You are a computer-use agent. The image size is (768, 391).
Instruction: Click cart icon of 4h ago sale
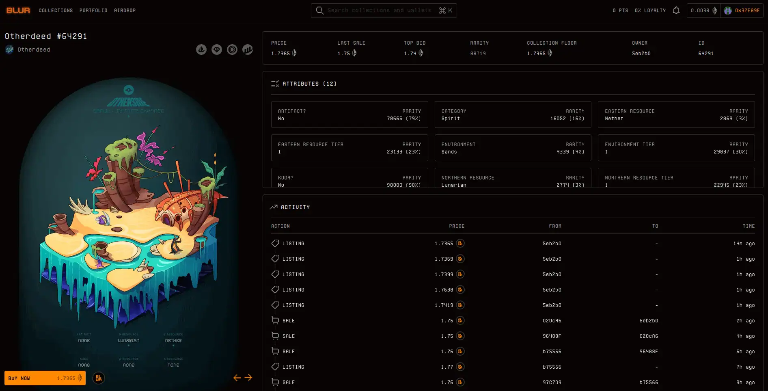275,336
